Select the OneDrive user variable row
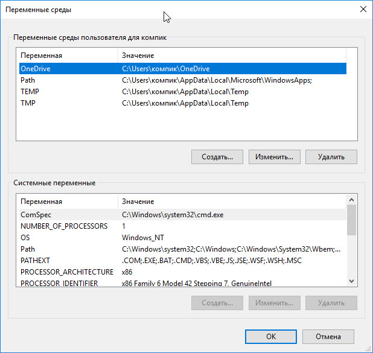373x353 pixels. click(183, 69)
